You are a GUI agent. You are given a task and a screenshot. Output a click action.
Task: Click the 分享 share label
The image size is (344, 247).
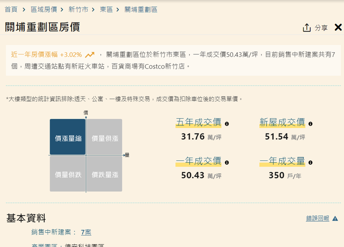[x=321, y=28]
